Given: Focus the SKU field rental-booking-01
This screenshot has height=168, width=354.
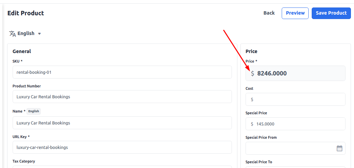Looking at the screenshot, I should coord(122,72).
